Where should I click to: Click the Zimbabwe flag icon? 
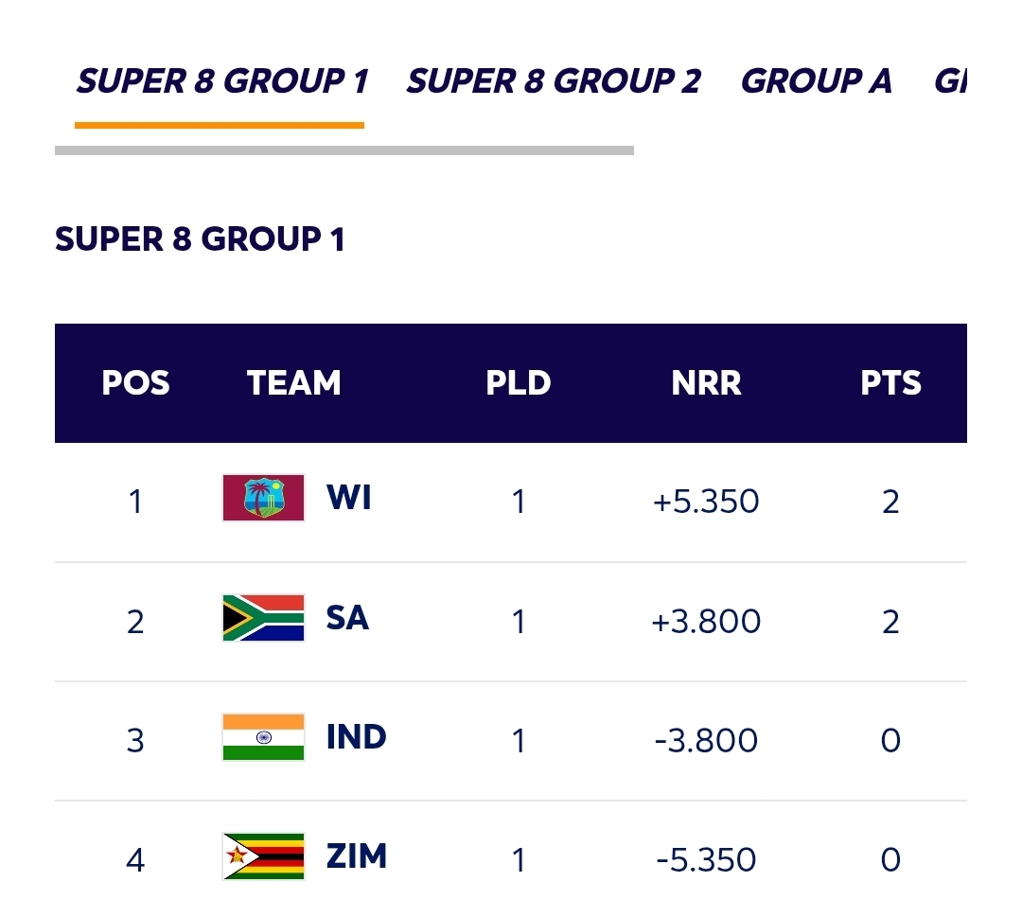tap(262, 856)
